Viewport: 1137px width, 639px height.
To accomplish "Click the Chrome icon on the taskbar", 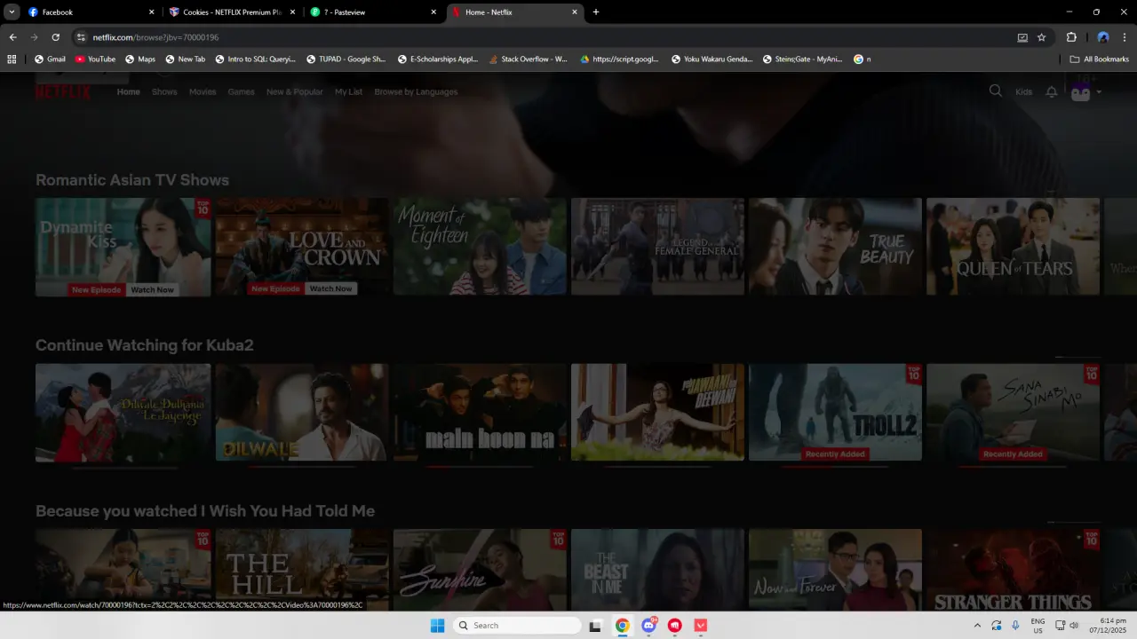I will [x=623, y=626].
